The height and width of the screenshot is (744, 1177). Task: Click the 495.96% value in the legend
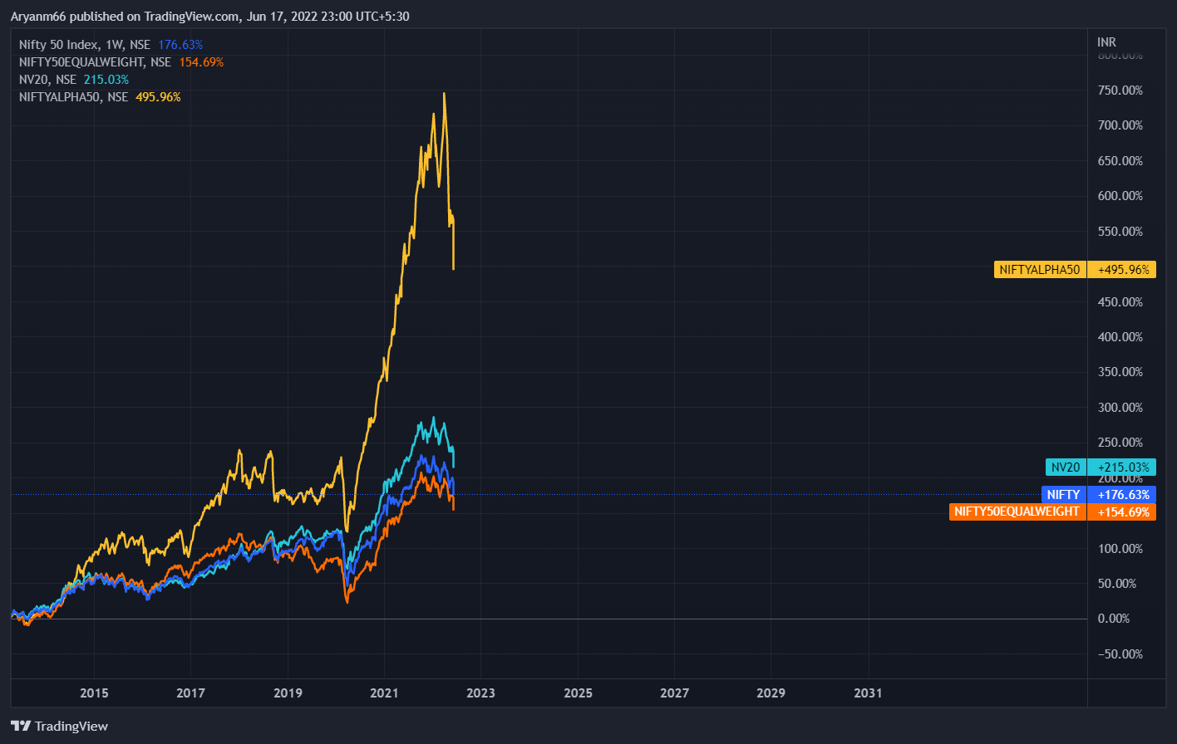click(x=158, y=97)
